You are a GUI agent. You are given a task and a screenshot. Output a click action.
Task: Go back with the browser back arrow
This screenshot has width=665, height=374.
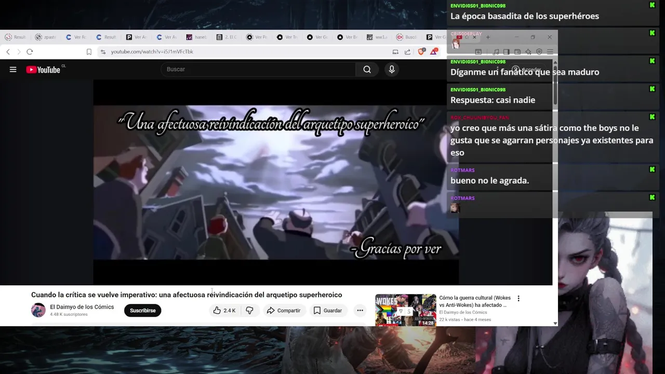tap(8, 52)
